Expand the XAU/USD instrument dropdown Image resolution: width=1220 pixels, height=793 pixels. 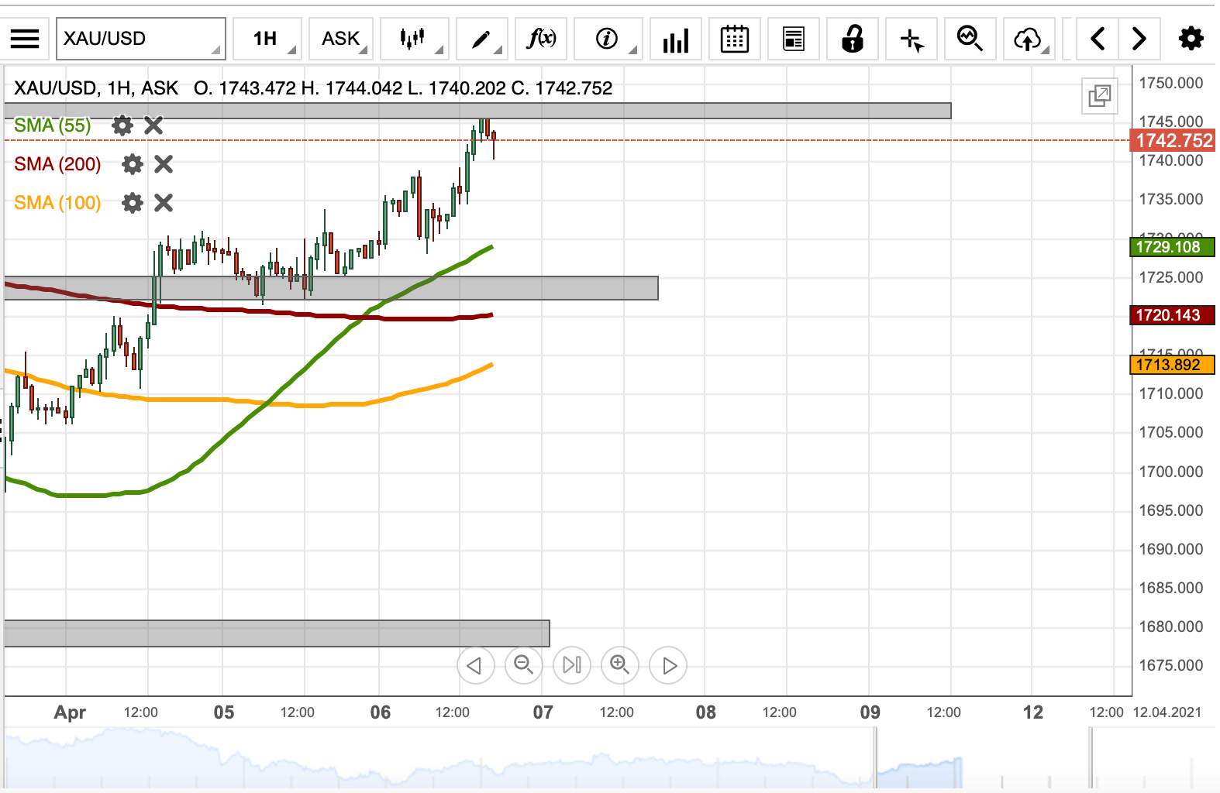[141, 39]
